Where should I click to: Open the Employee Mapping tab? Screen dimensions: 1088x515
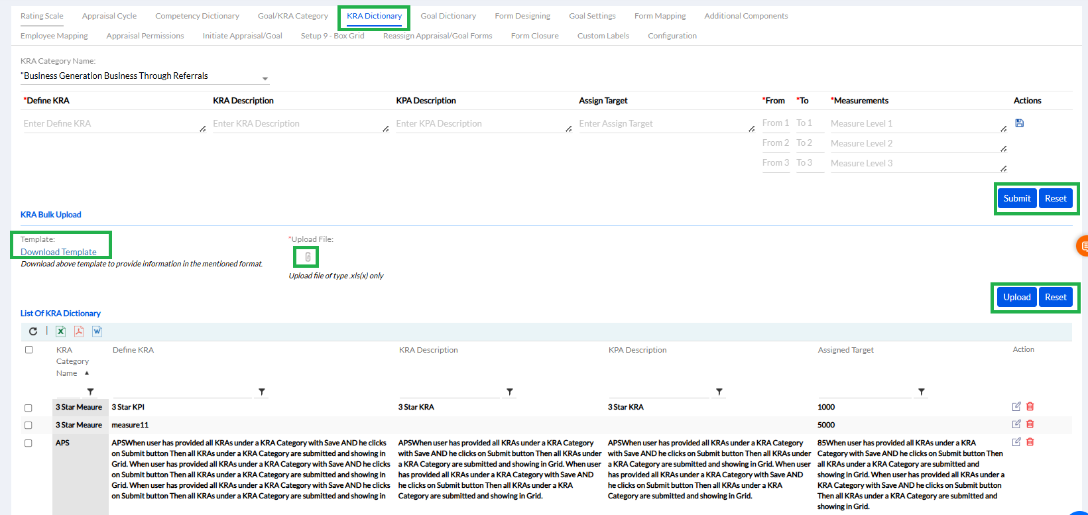pyautogui.click(x=54, y=36)
